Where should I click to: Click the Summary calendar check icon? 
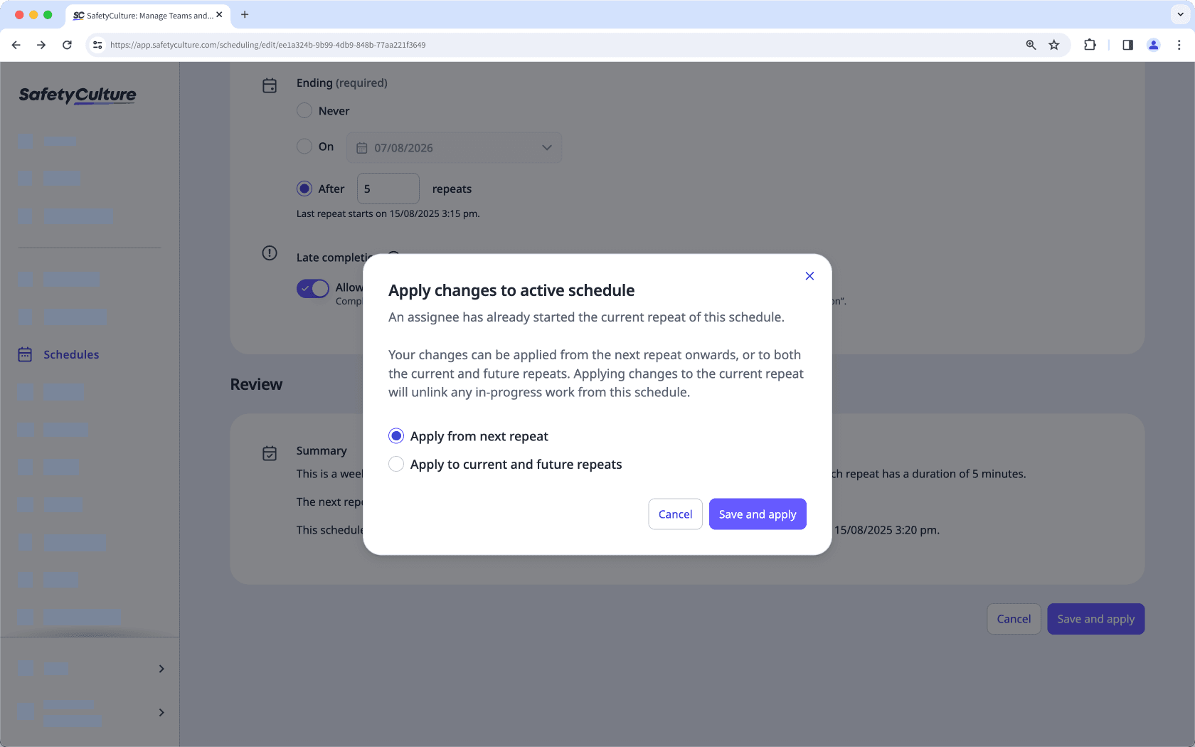(270, 453)
